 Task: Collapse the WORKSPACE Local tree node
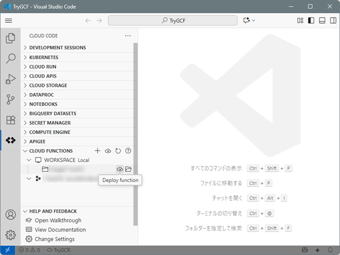(x=29, y=160)
